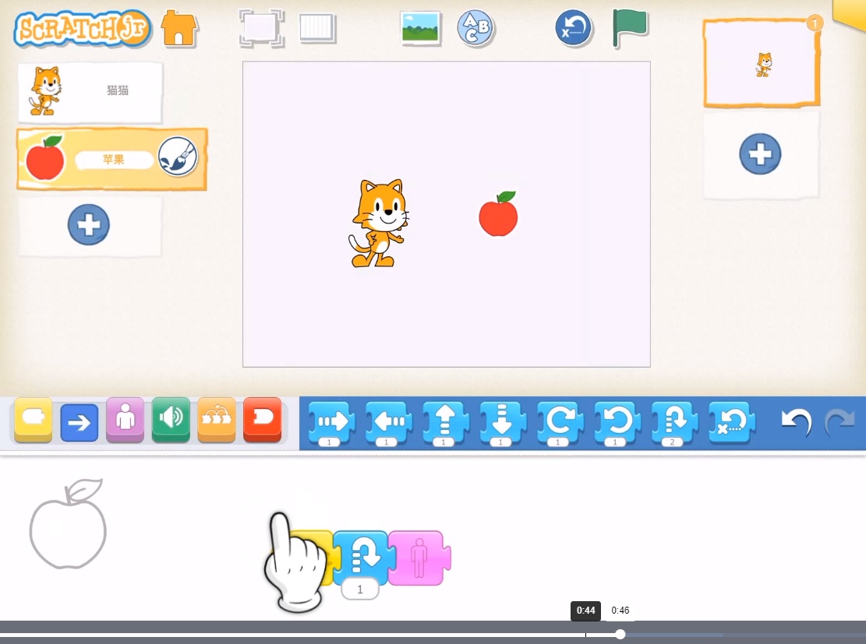Click the ScratchJr logo

[83, 29]
